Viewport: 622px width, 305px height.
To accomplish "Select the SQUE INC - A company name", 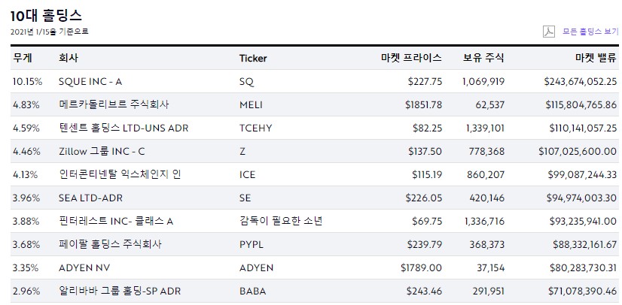I will pos(90,81).
